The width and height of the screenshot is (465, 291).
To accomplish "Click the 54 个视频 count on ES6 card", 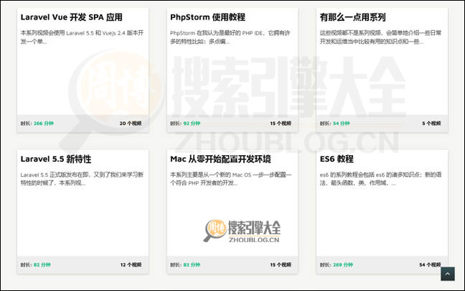I will [431, 264].
